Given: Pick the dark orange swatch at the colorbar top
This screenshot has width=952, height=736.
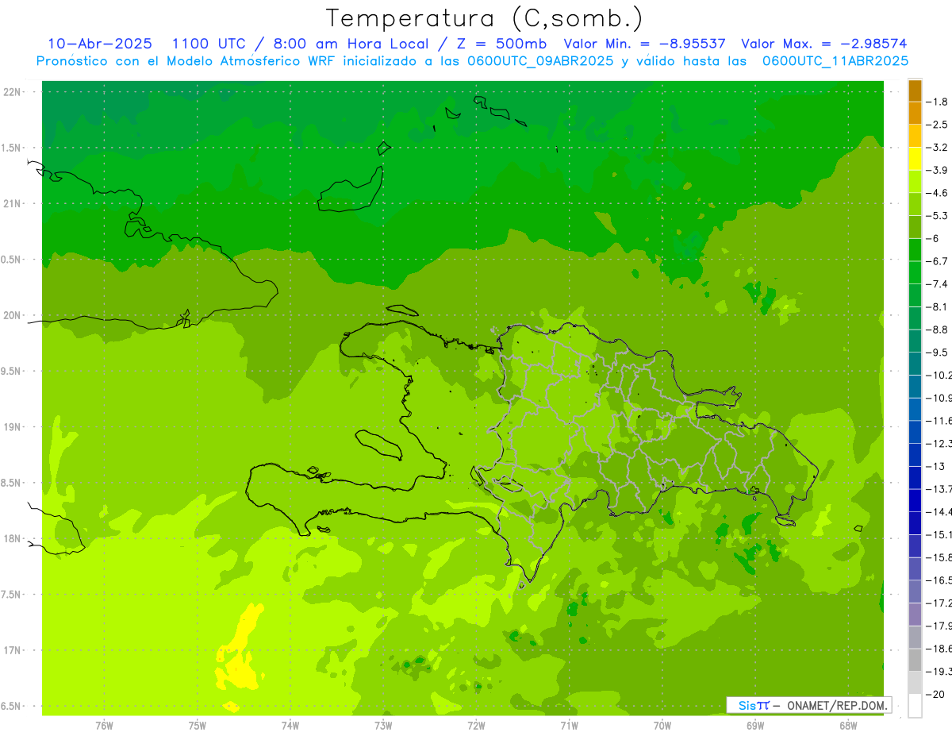Looking at the screenshot, I should click(915, 91).
